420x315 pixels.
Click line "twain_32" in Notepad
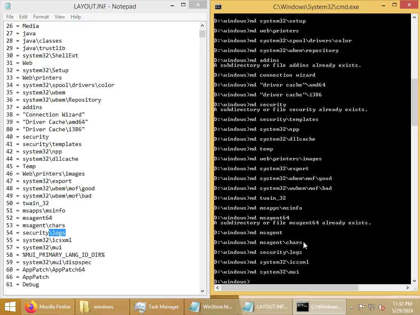tap(27, 203)
